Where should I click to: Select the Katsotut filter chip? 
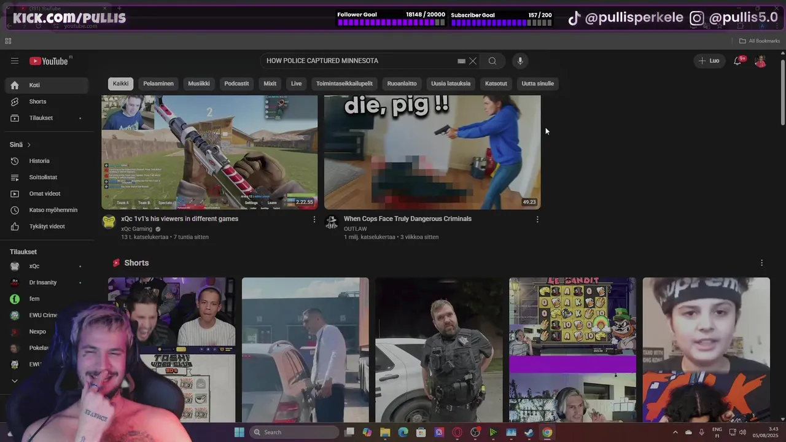(496, 83)
